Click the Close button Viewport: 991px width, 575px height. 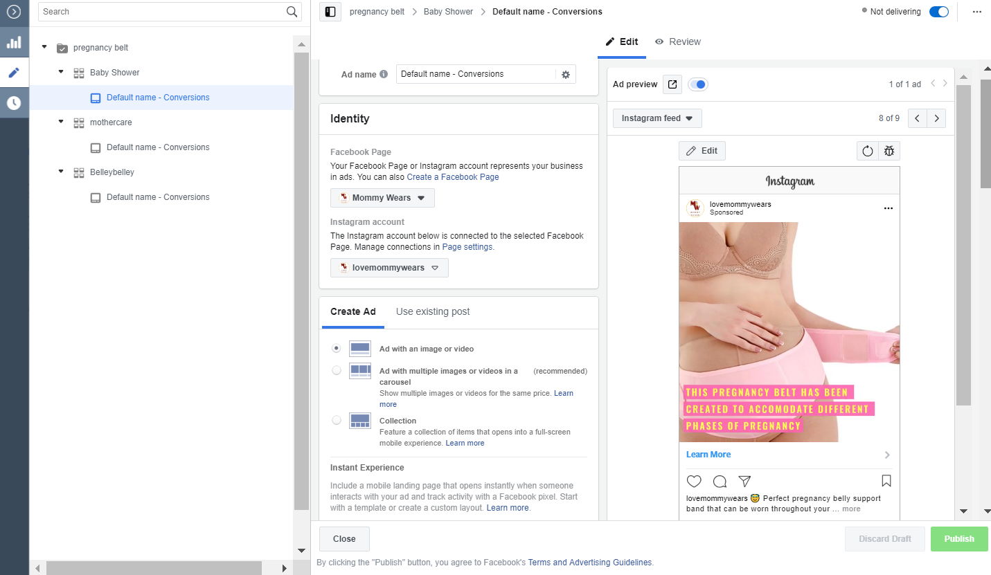[344, 539]
